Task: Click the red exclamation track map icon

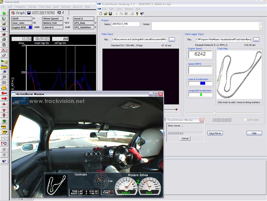Action: (4, 144)
